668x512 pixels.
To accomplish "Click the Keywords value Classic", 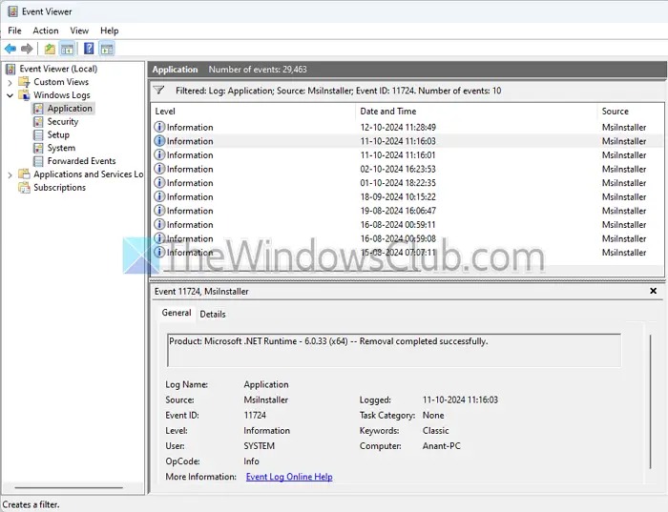I will (436, 431).
